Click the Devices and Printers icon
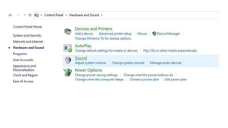The height and width of the screenshot is (128, 228). tap(67, 32)
